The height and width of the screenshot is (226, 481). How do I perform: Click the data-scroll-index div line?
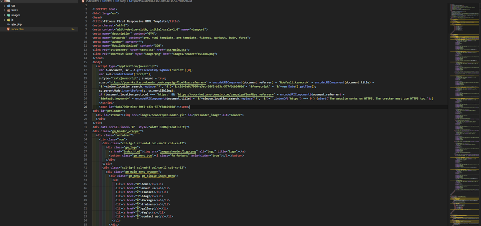tap(141, 127)
